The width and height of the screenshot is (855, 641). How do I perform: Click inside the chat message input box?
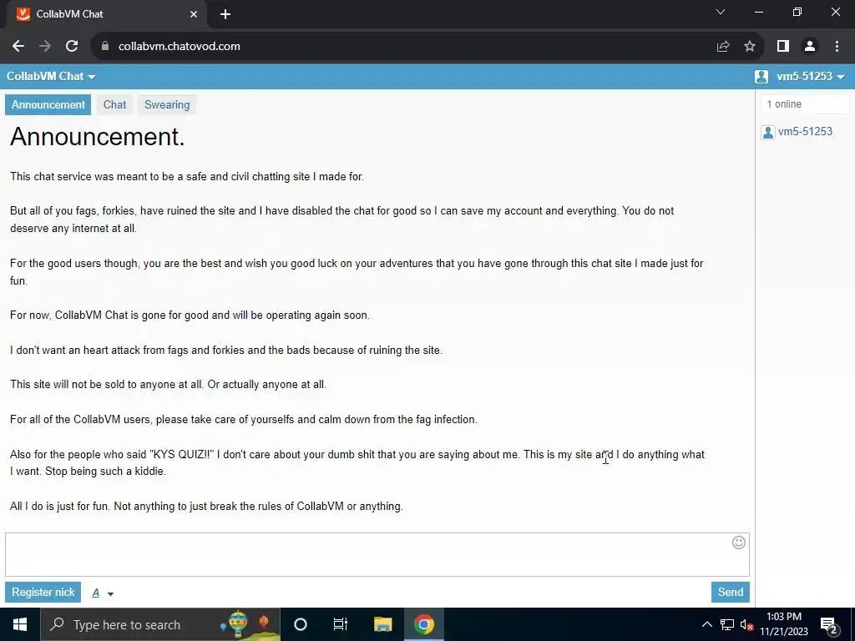[x=377, y=555]
